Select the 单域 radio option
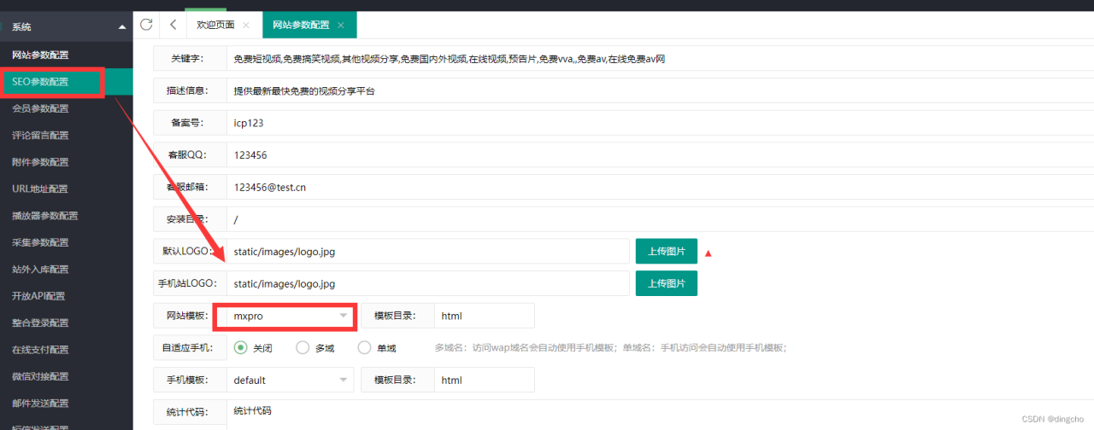 click(365, 347)
